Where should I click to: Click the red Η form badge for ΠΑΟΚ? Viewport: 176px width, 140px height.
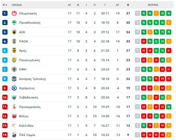(x=144, y=41)
